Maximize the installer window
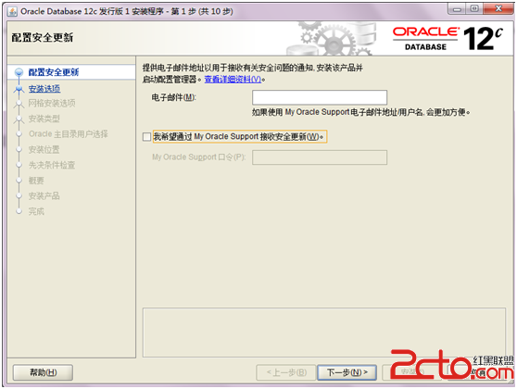This screenshot has height=389, width=517. click(x=474, y=9)
